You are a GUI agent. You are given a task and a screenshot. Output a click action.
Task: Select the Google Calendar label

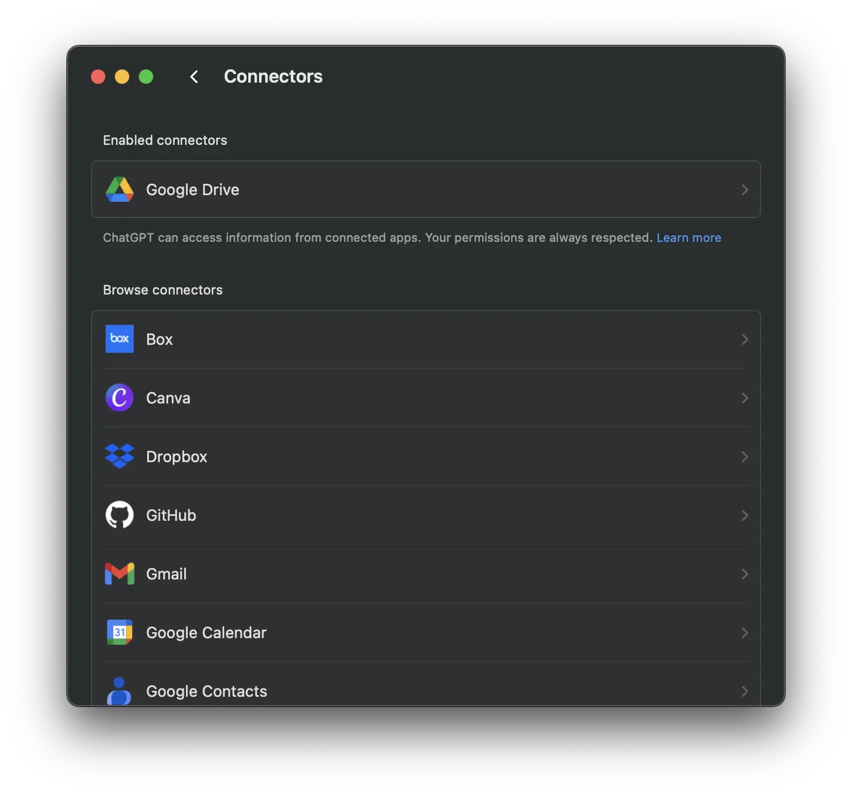206,633
